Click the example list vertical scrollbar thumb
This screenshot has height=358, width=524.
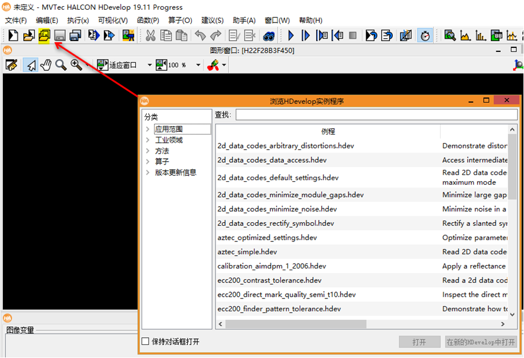point(512,167)
